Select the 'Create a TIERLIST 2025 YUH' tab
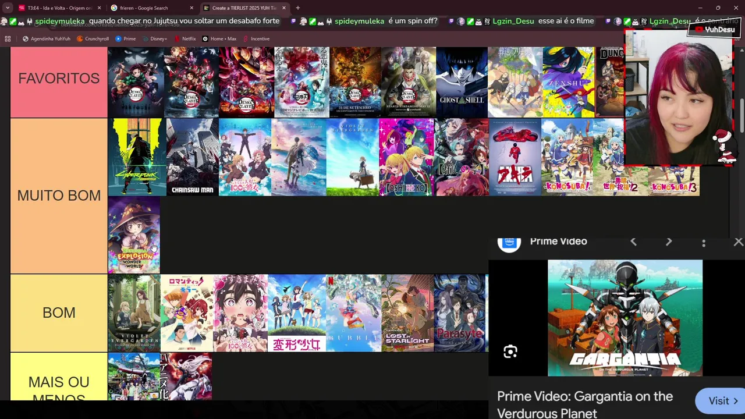This screenshot has width=745, height=419. pos(244,8)
